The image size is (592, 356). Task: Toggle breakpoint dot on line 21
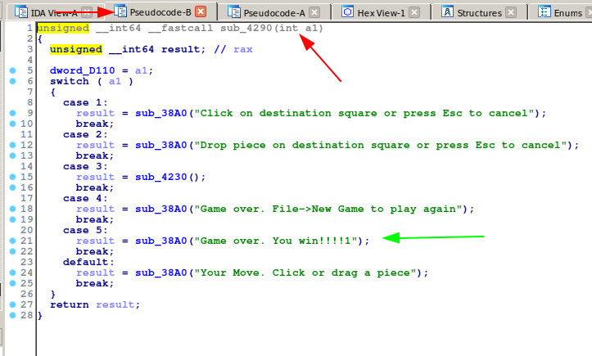tap(12, 241)
